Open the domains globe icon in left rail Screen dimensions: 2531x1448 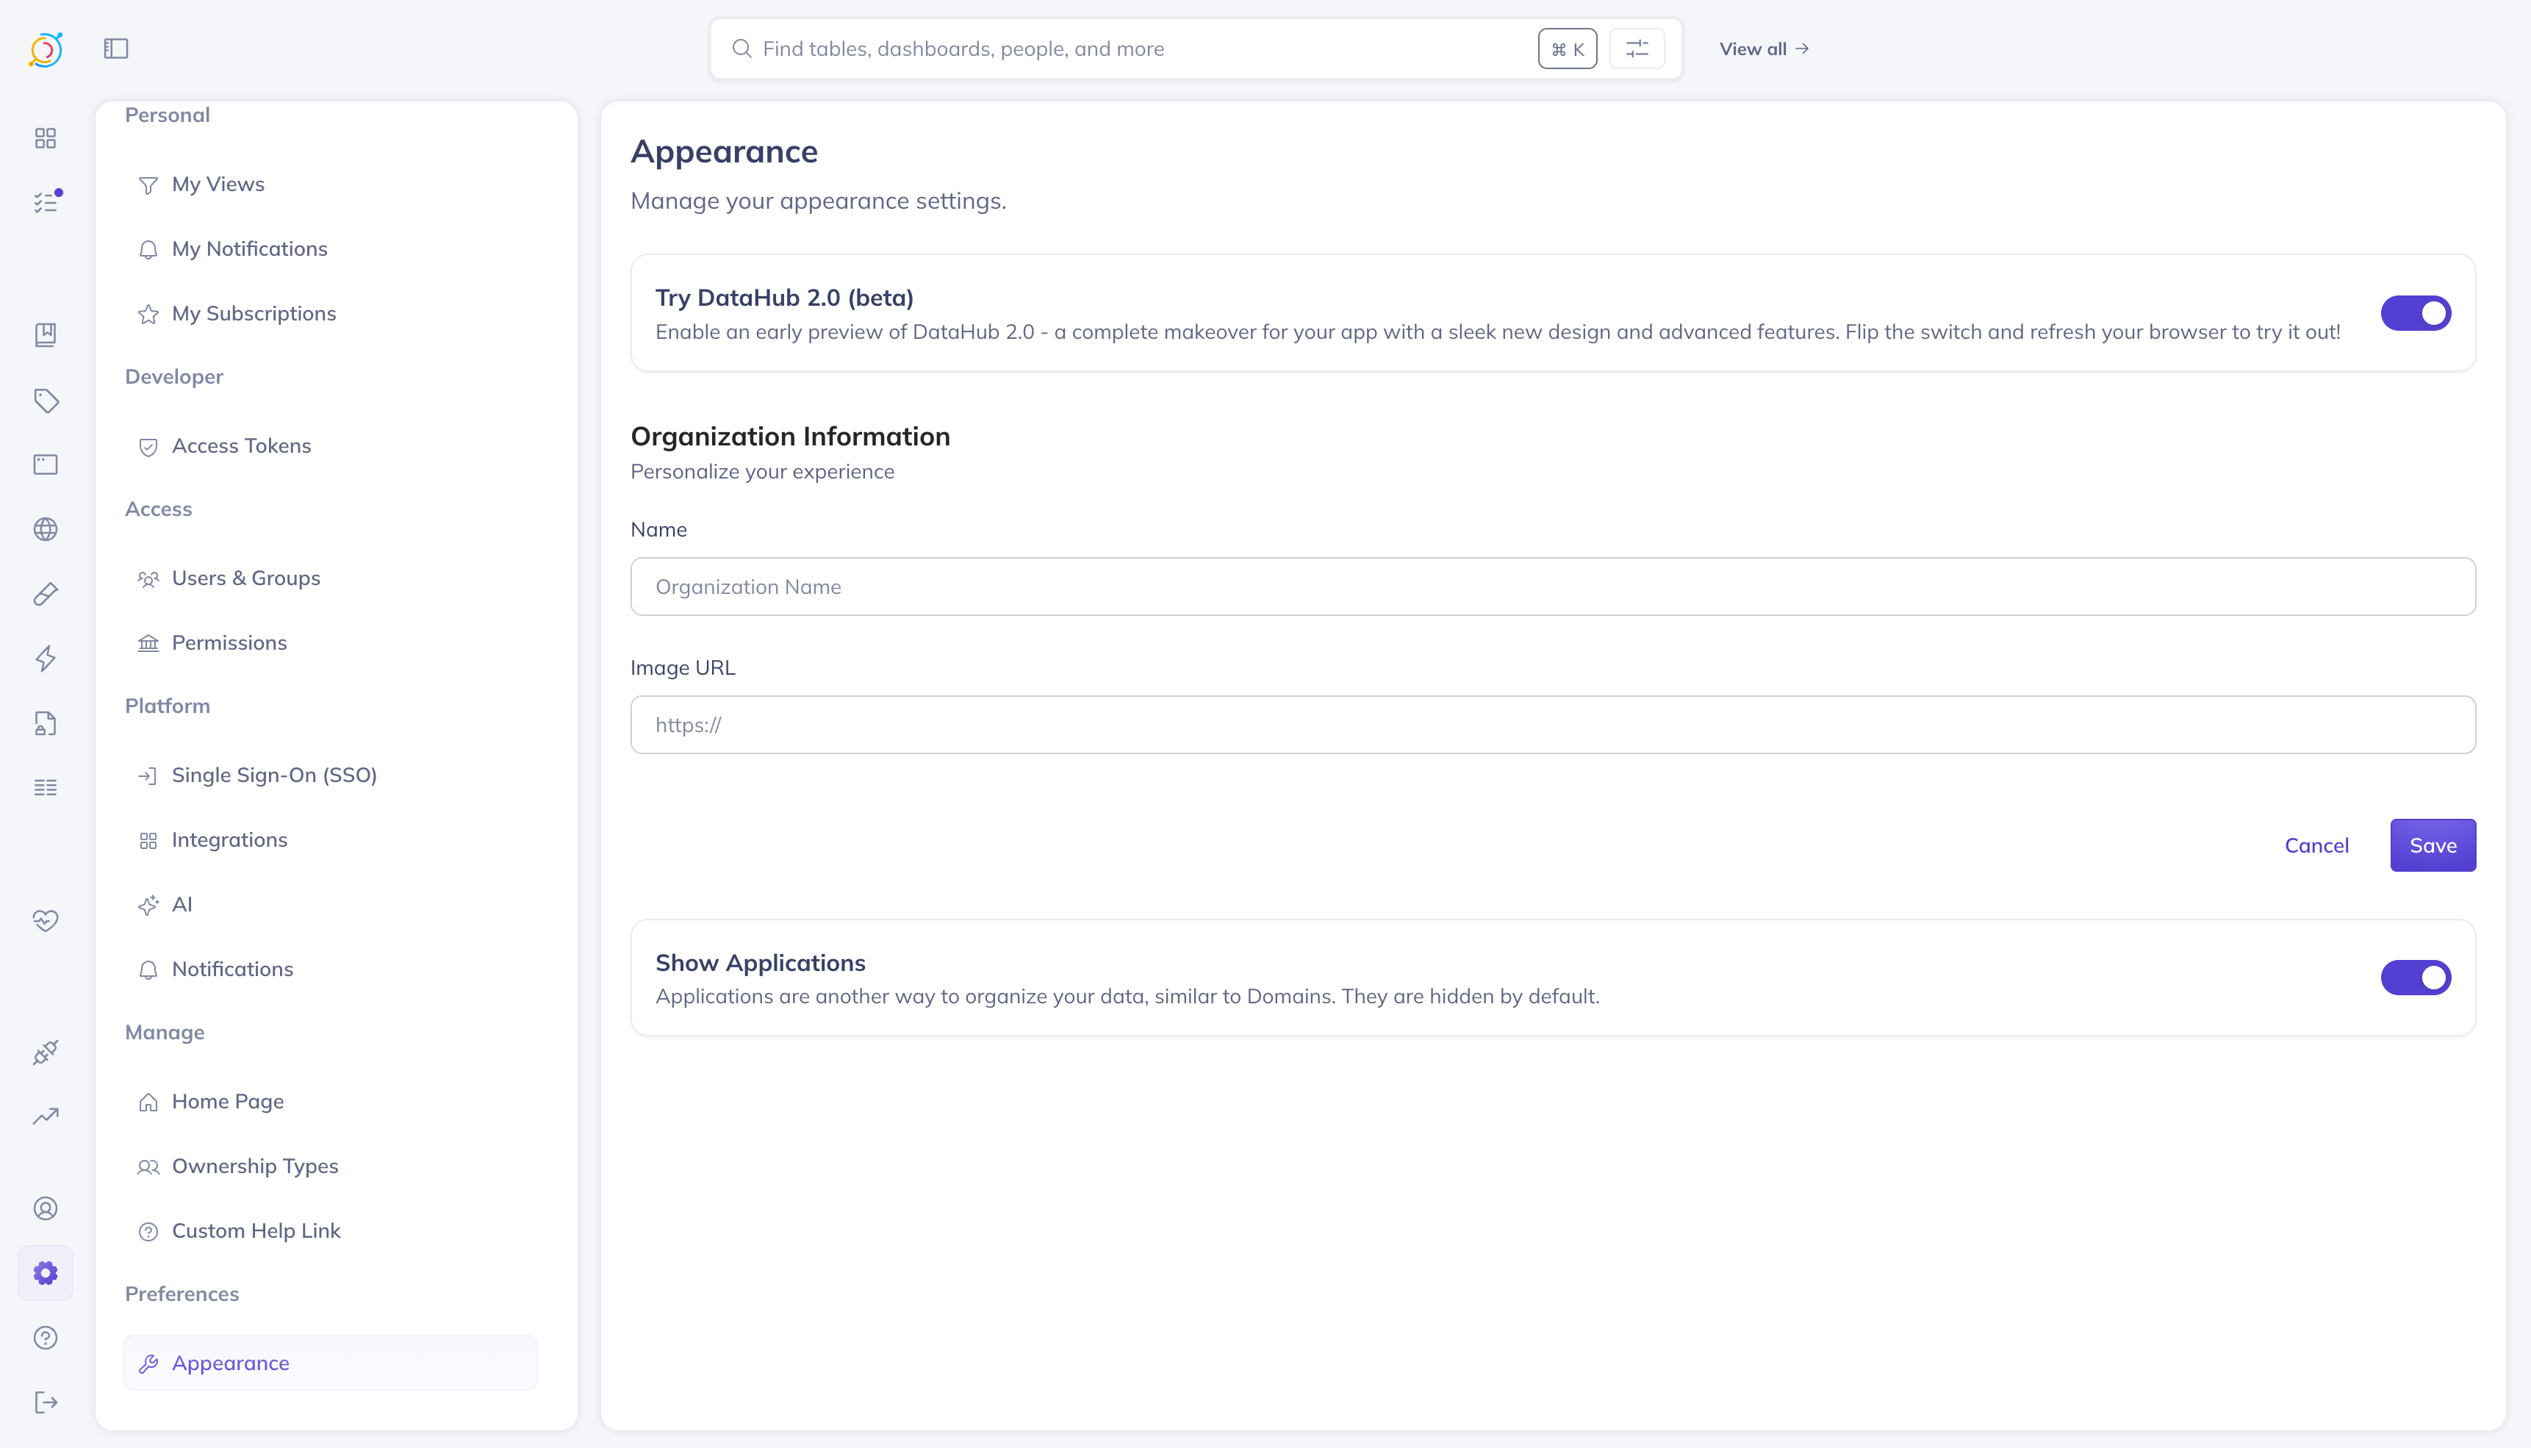(x=46, y=529)
